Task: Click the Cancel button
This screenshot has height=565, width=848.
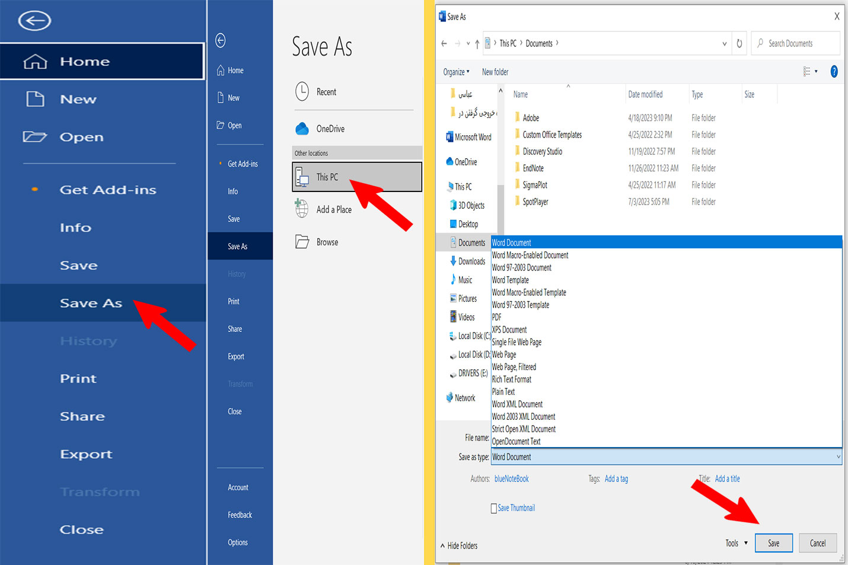Action: tap(818, 543)
